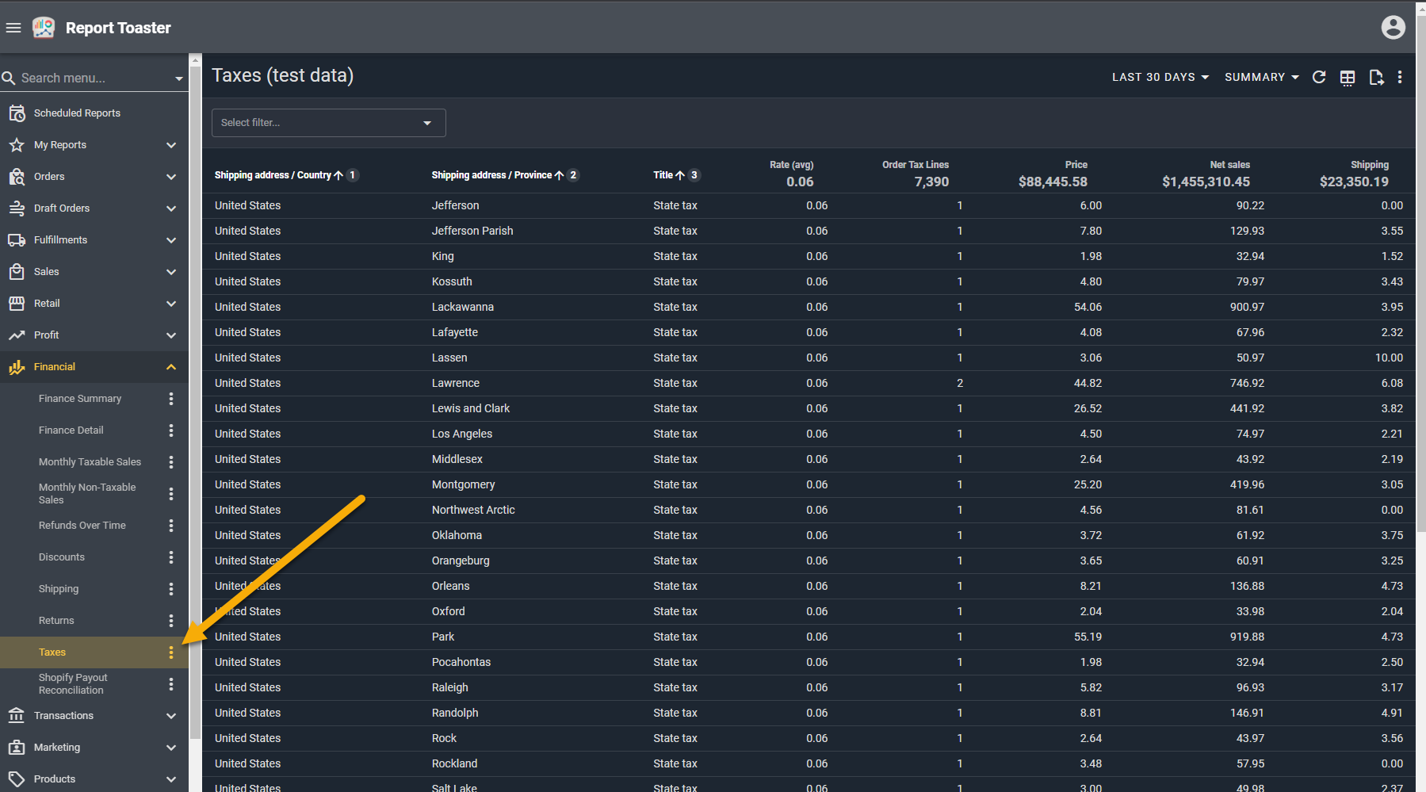Image resolution: width=1426 pixels, height=792 pixels.
Task: Open options dots next to Taxes item
Action: [171, 652]
